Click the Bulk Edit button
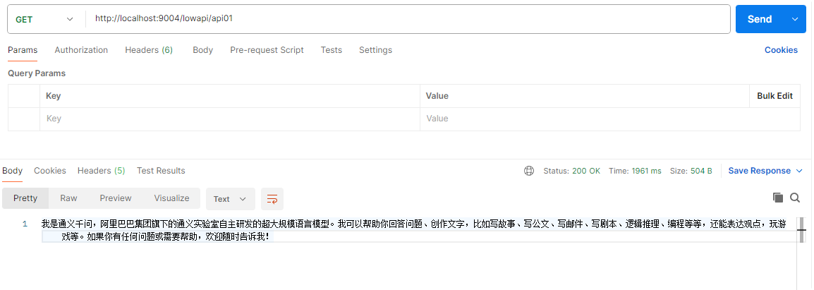Viewport: 814px width, 290px height. [x=774, y=96]
